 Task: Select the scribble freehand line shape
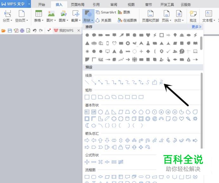[x=161, y=82]
